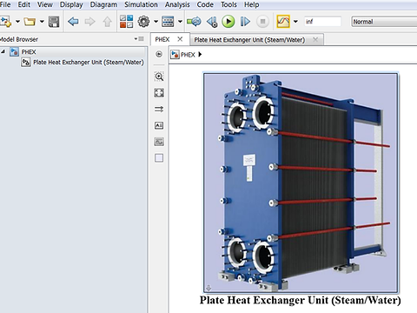Click the heat exchanger subsystem block image

[301, 183]
